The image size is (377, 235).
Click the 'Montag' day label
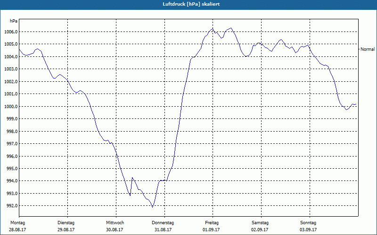[x=17, y=223]
